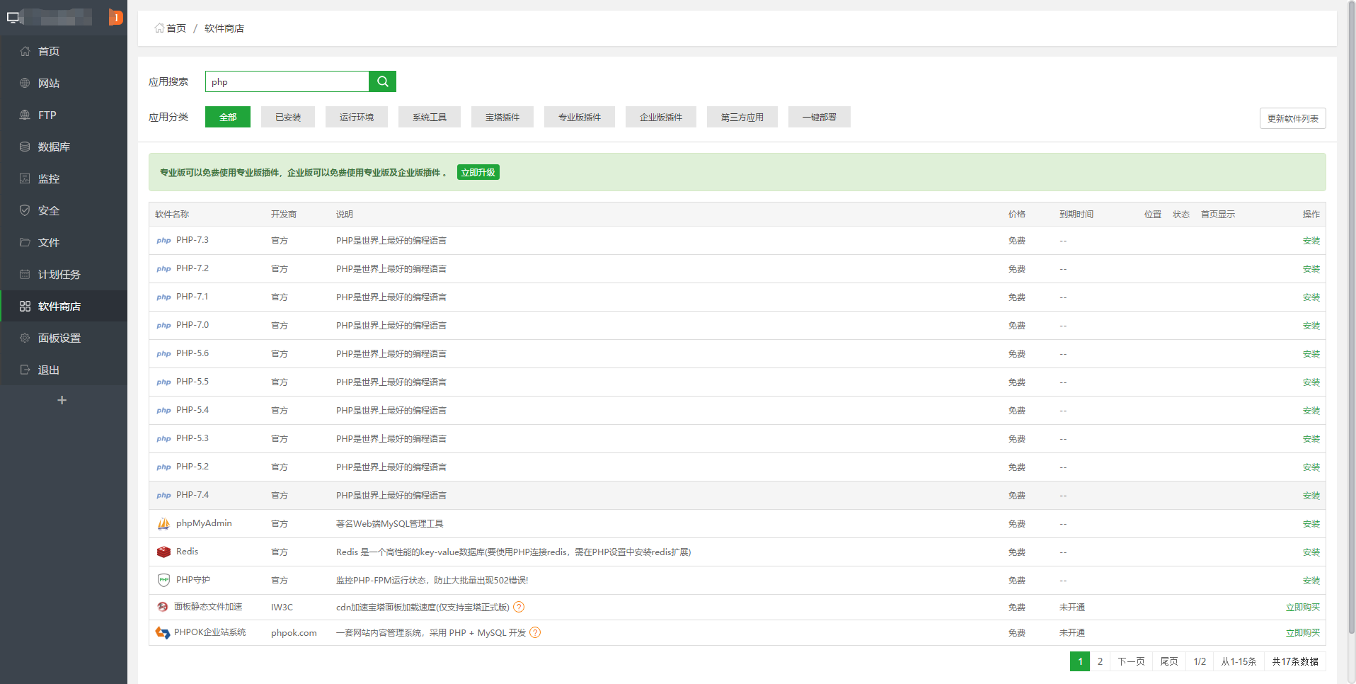Click the green search magnifier button
This screenshot has width=1356, height=684.
382,81
